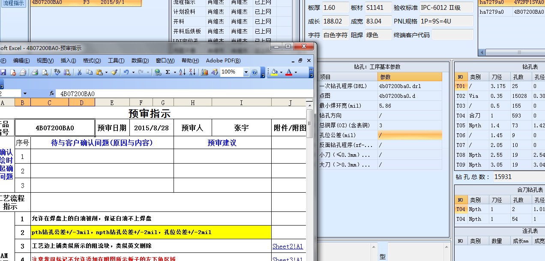The image size is (545, 261).
Task: Click the Excel formula bar input
Action: coord(184,94)
